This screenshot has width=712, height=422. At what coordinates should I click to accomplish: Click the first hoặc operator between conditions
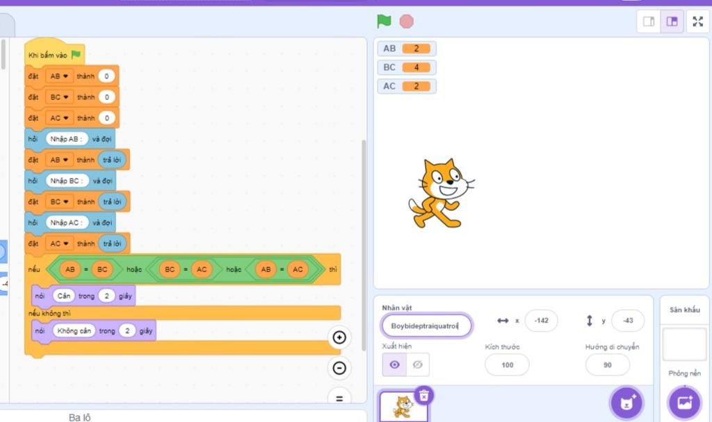tap(133, 269)
